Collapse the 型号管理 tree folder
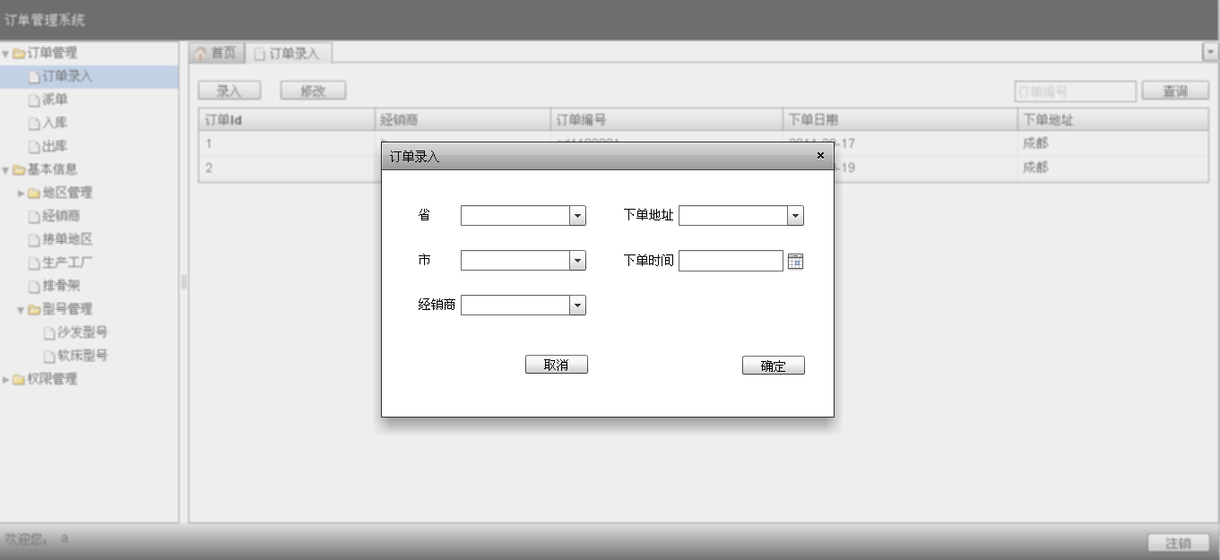 (x=21, y=310)
